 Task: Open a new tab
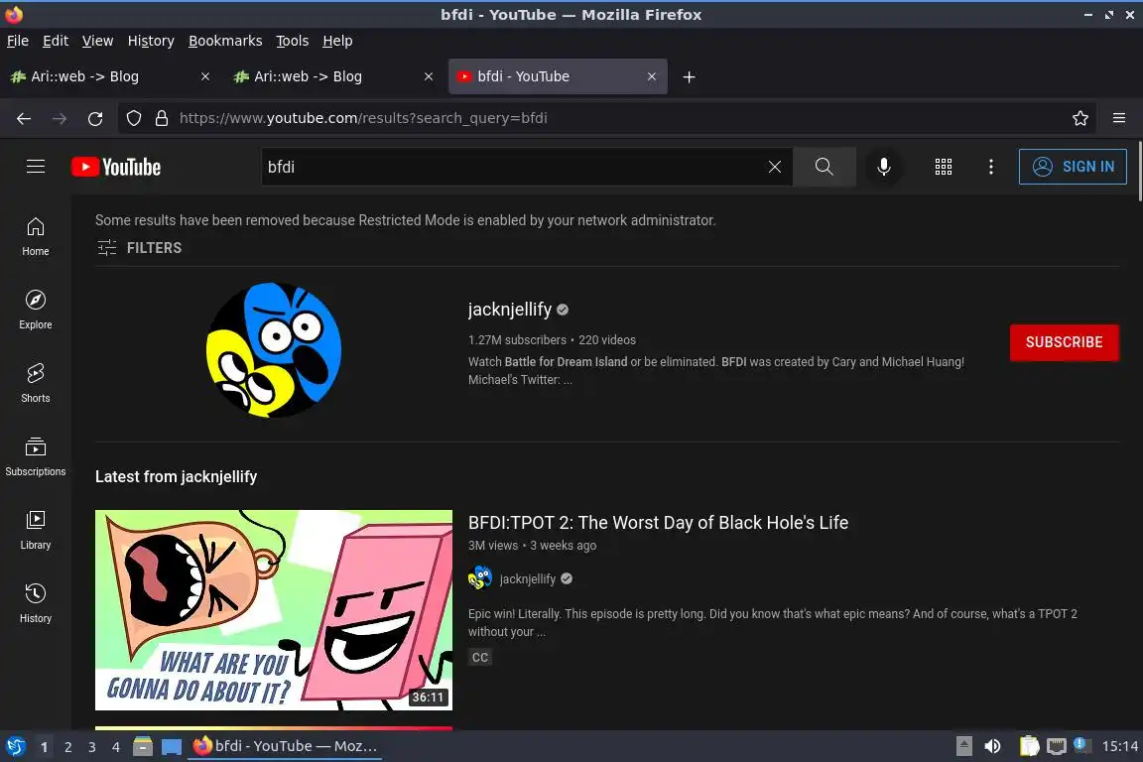coord(689,76)
